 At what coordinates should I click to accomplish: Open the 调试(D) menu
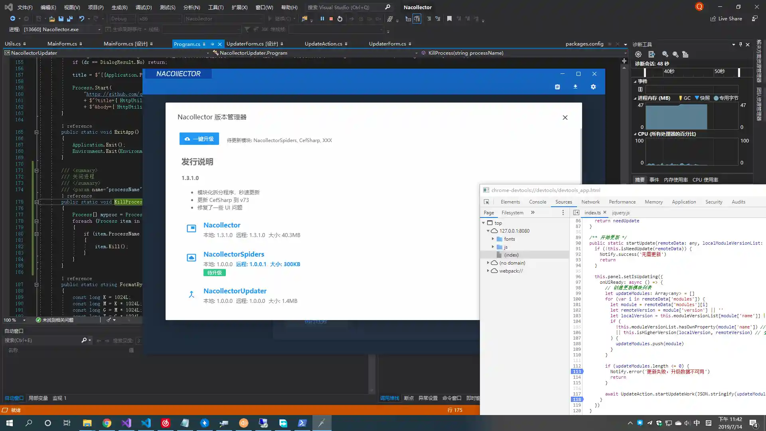point(144,7)
